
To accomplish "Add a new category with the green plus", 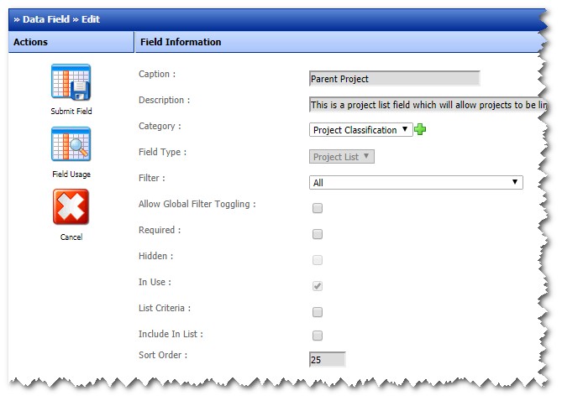I will (x=420, y=129).
